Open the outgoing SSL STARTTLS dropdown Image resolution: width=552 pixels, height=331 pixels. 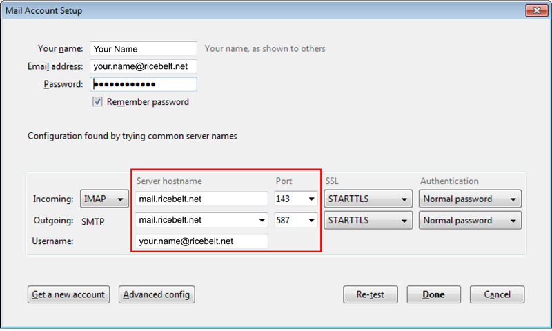[368, 221]
